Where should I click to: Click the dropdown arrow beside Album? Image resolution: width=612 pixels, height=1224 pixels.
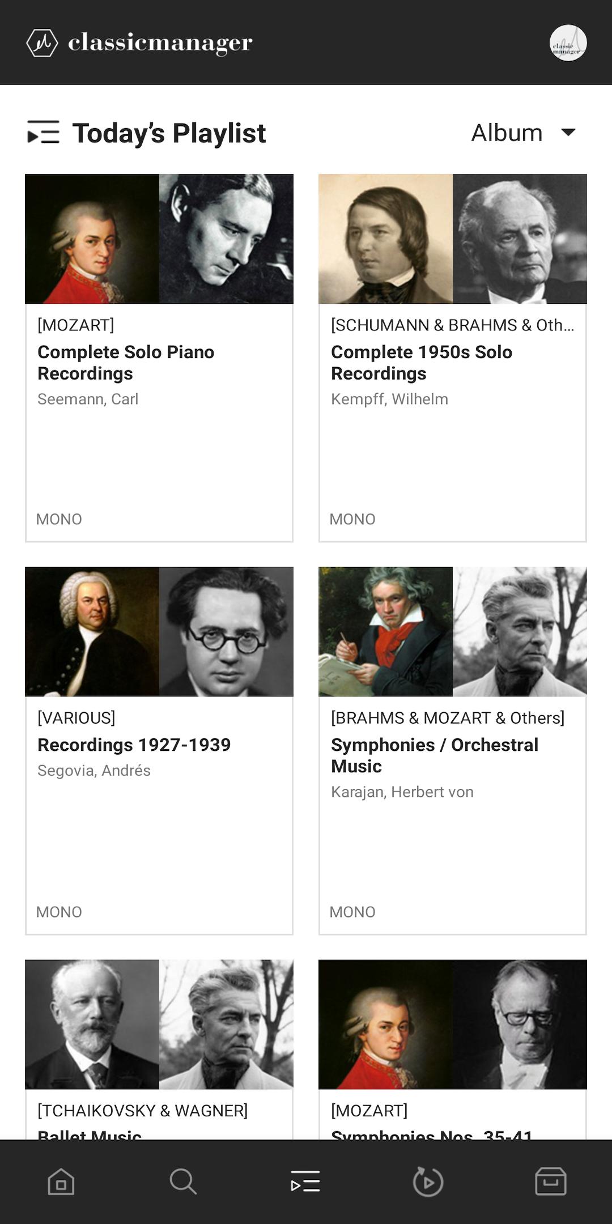[x=568, y=133]
